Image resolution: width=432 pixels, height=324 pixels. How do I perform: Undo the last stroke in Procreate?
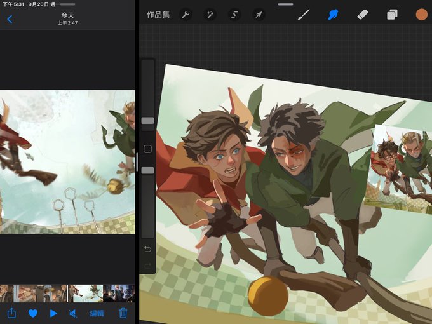pyautogui.click(x=147, y=249)
